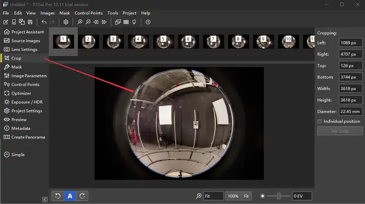Click the 100% zoom button
Image resolution: width=365 pixels, height=204 pixels.
tap(233, 196)
